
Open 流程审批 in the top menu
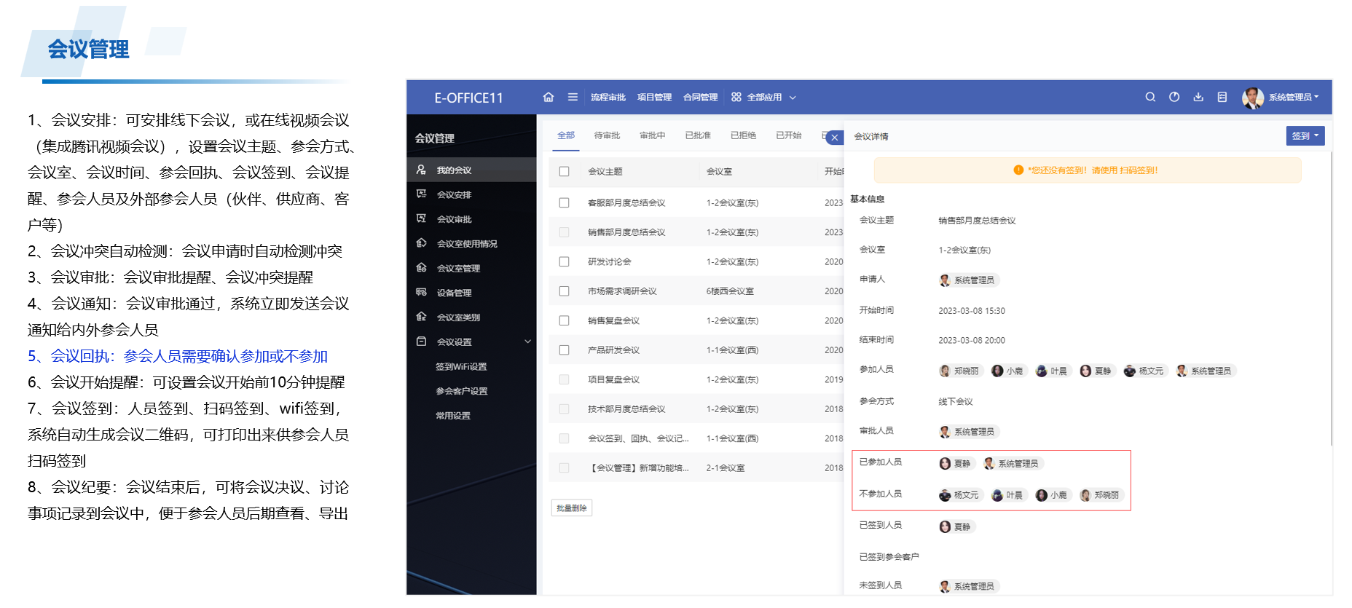[608, 97]
